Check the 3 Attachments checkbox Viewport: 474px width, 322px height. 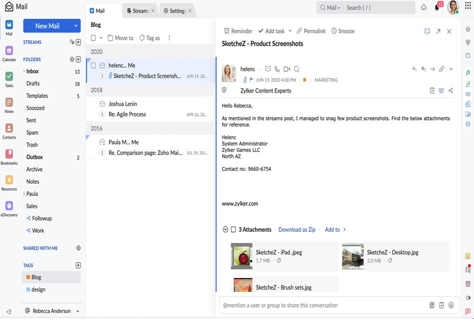[x=233, y=229]
